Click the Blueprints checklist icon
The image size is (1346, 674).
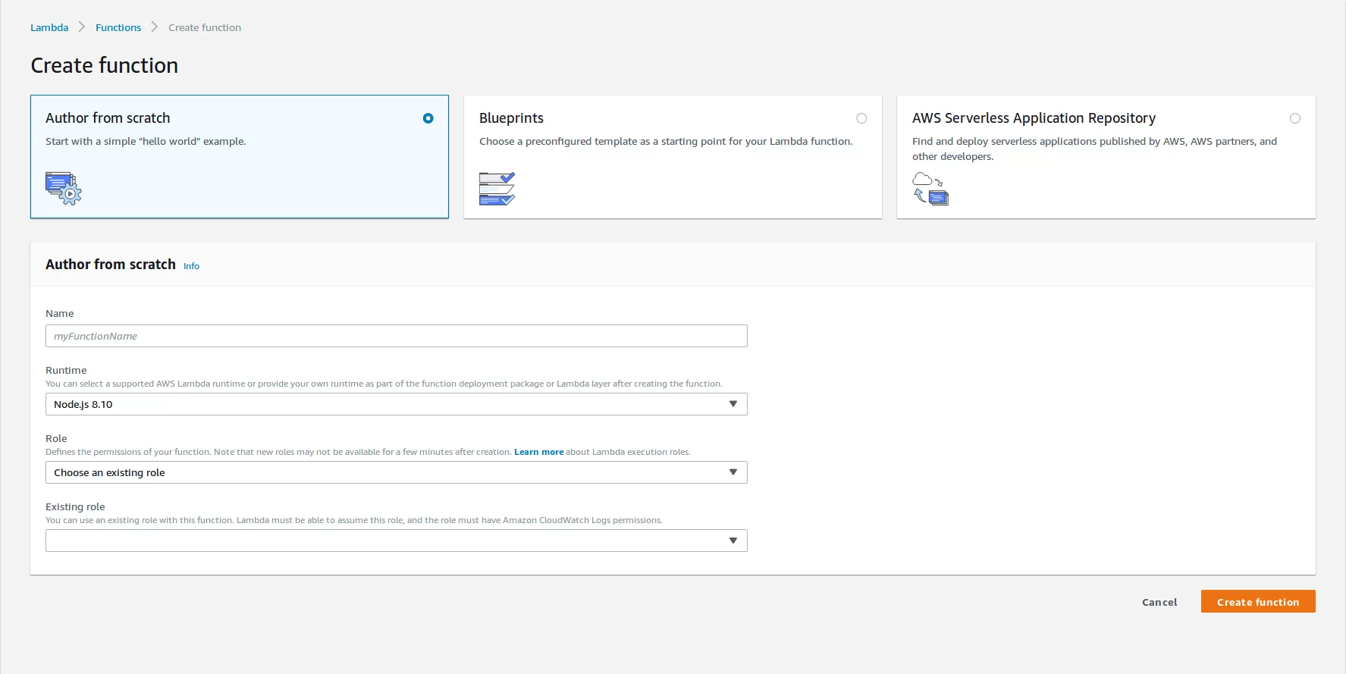[497, 189]
